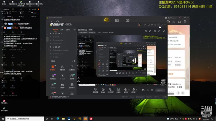Click the 意见反馈 button in the WeGame panel
The height and width of the screenshot is (121, 216).
pyautogui.click(x=178, y=65)
